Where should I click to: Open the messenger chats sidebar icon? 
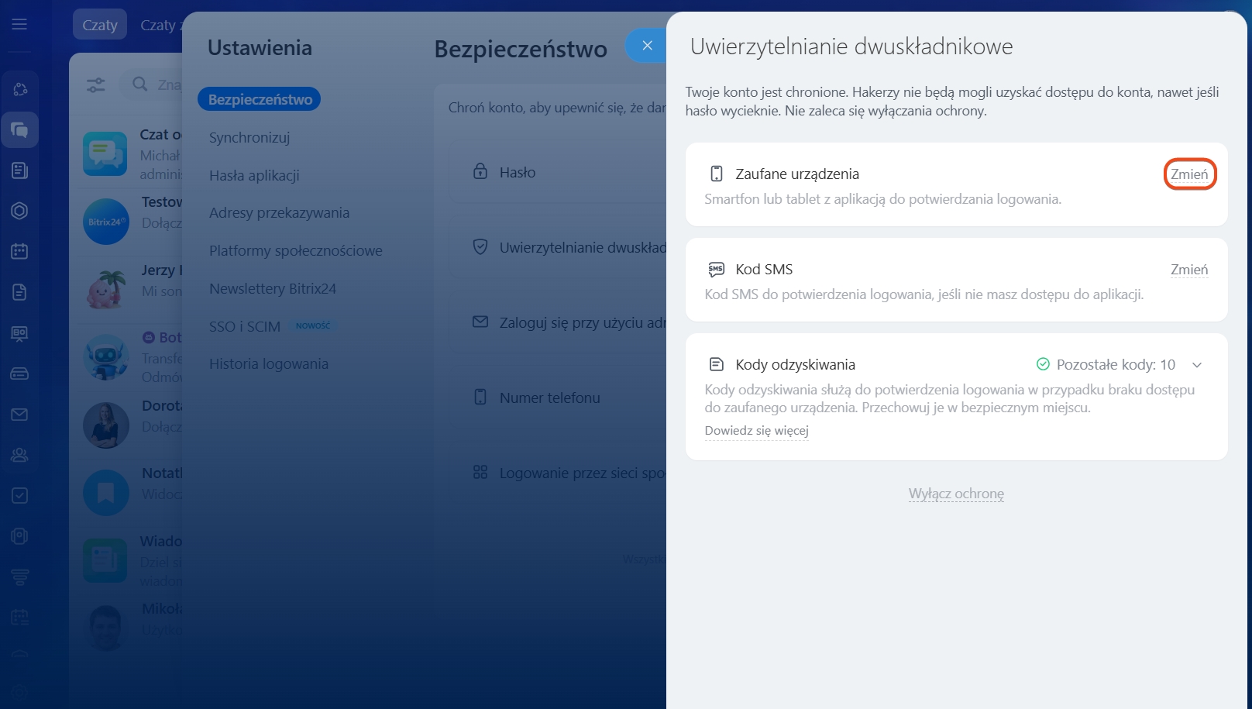point(19,130)
